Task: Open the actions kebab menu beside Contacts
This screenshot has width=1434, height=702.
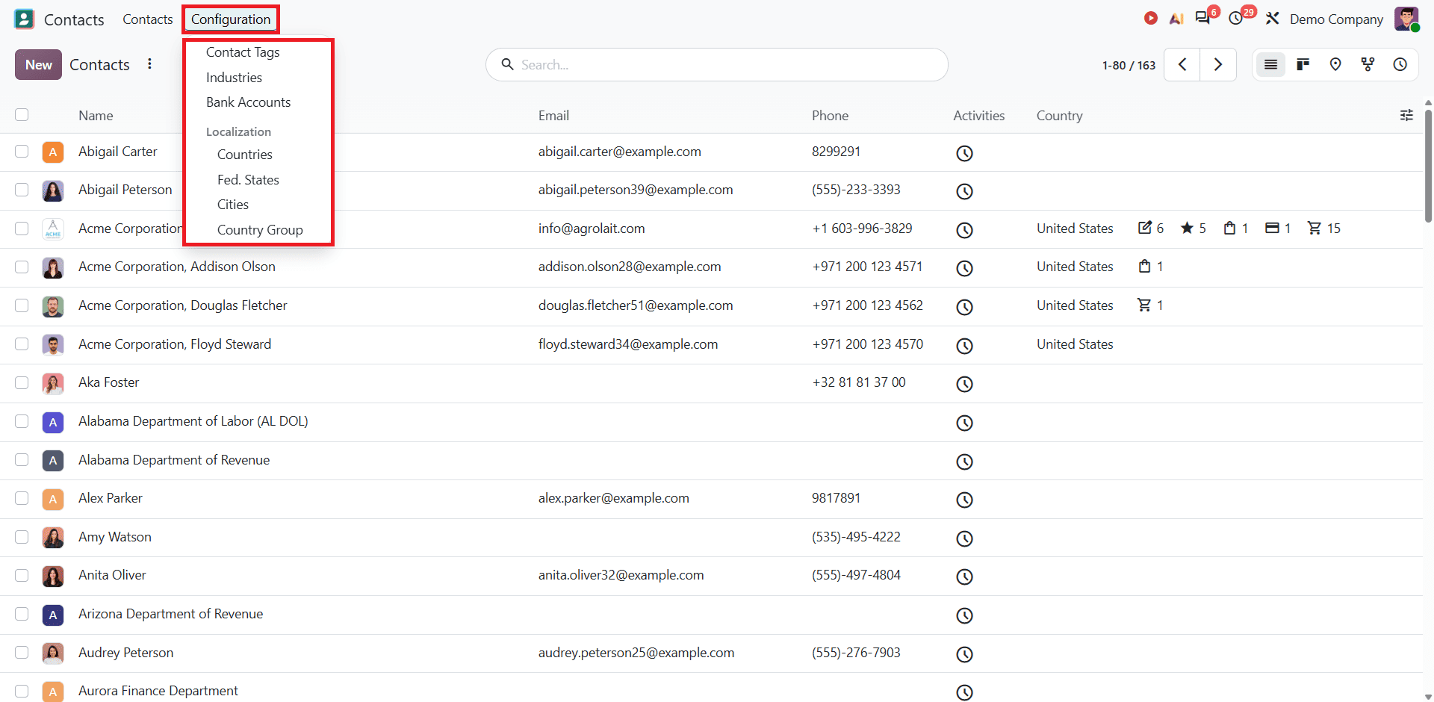Action: (x=149, y=64)
